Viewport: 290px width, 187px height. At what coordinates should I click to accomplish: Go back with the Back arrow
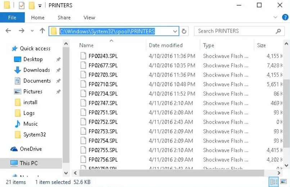pyautogui.click(x=8, y=31)
